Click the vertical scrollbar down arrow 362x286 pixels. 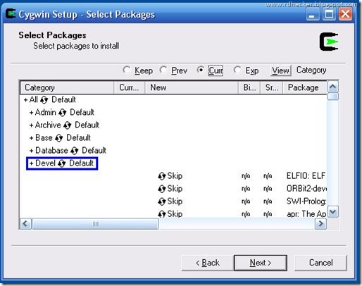pyautogui.click(x=333, y=212)
